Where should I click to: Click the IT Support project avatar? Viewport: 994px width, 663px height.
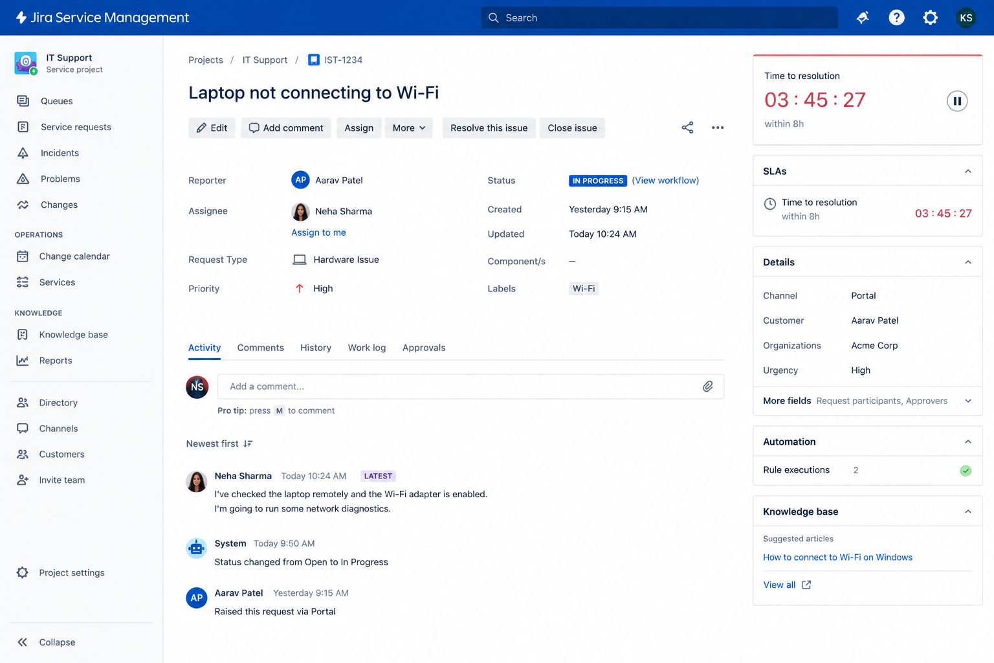coord(25,63)
